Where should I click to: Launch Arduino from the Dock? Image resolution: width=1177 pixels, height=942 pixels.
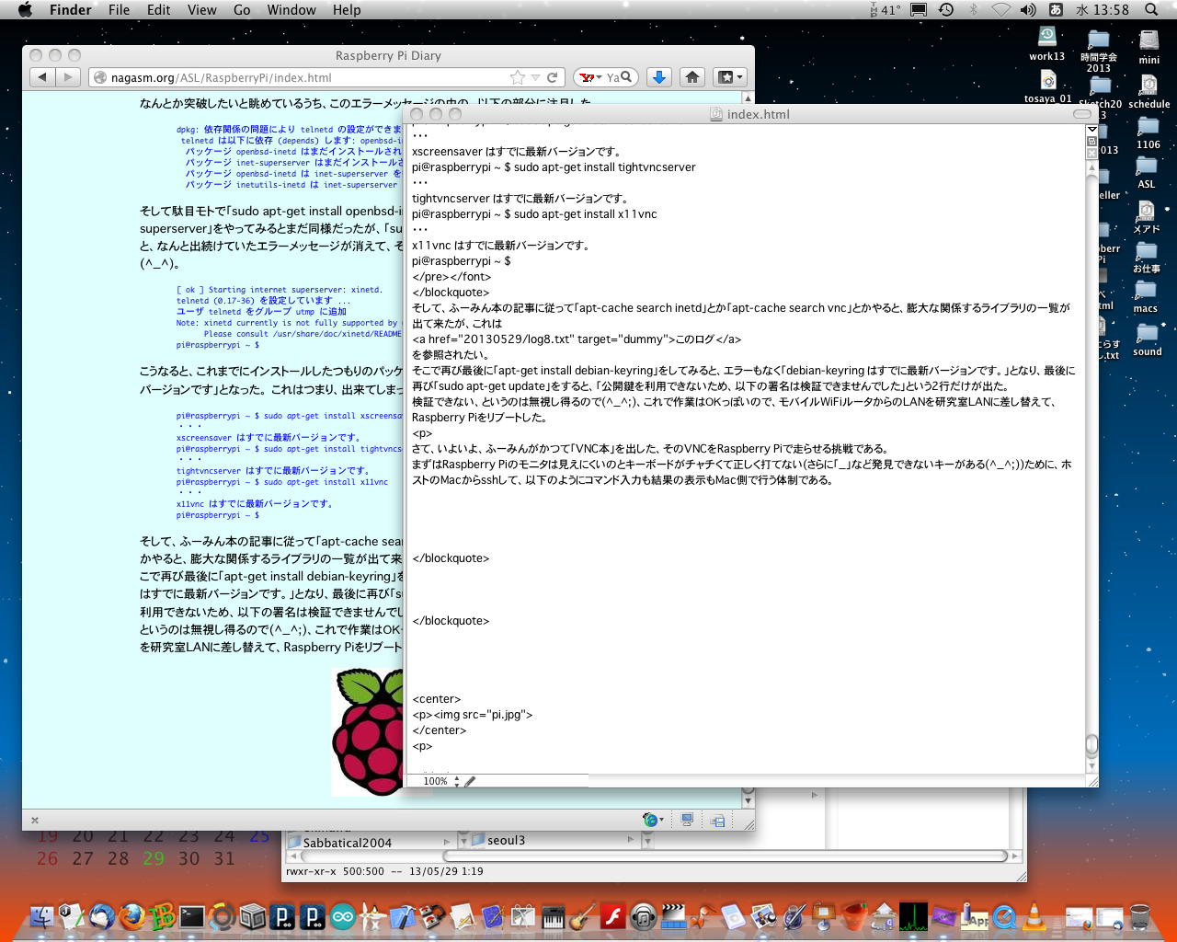pyautogui.click(x=342, y=916)
